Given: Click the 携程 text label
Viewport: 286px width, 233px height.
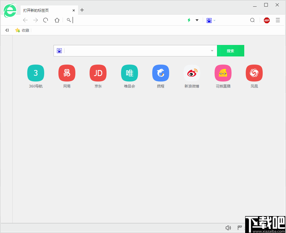Looking at the screenshot, I should pyautogui.click(x=161, y=86).
